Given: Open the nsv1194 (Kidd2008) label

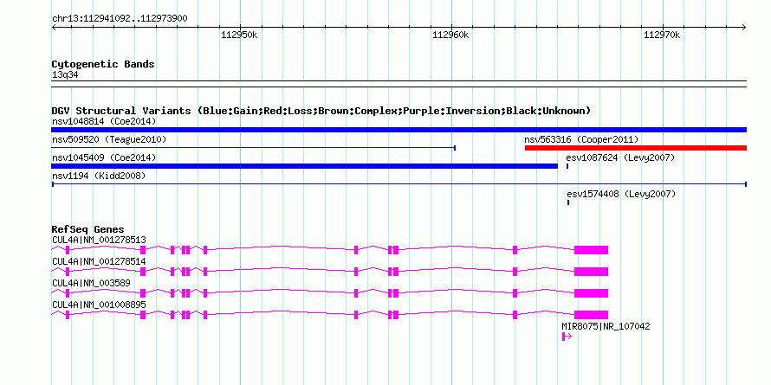Looking at the screenshot, I should pyautogui.click(x=99, y=176).
